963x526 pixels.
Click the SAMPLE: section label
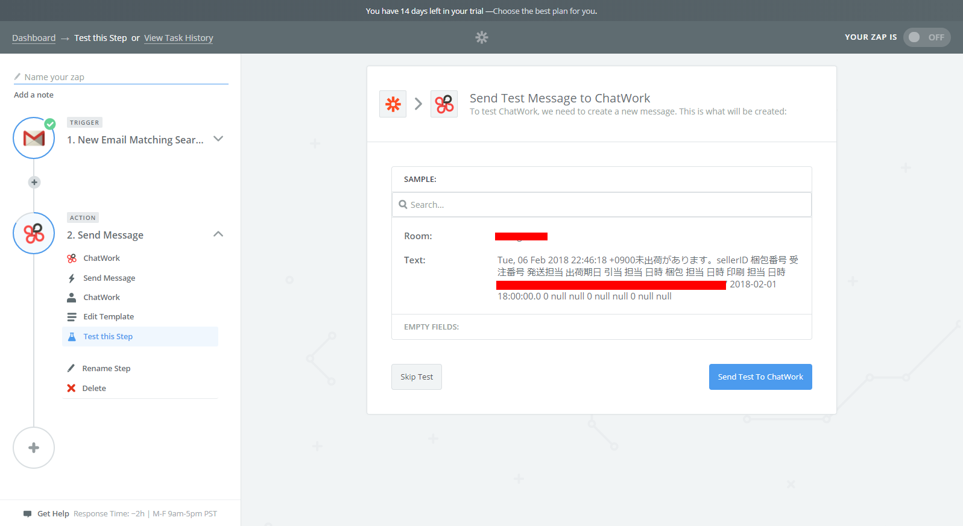pos(420,179)
